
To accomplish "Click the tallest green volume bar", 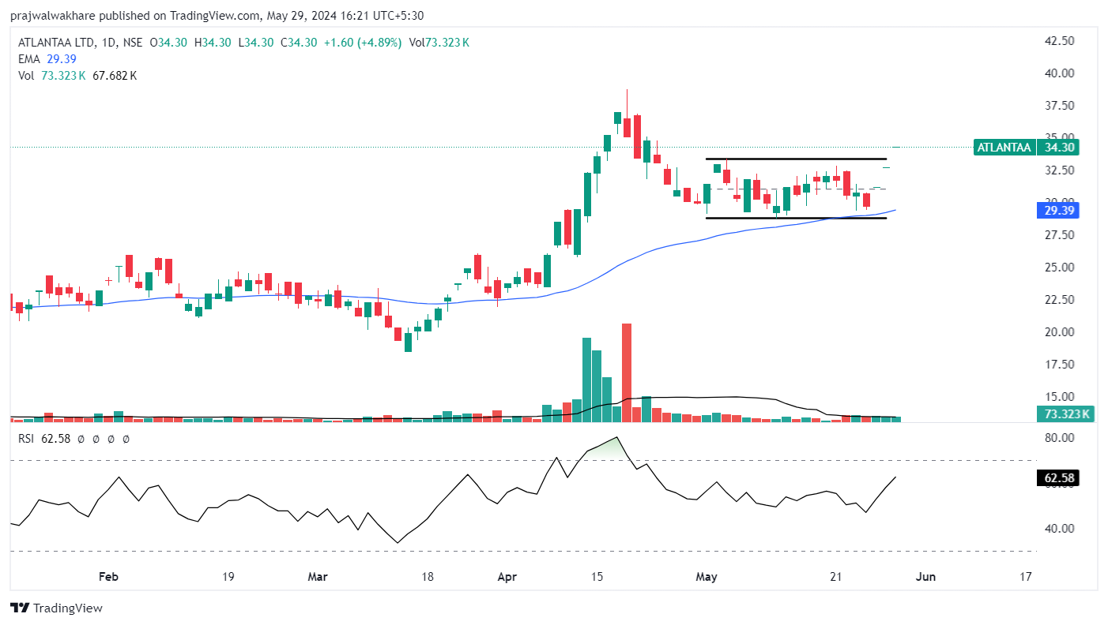I will click(x=586, y=379).
